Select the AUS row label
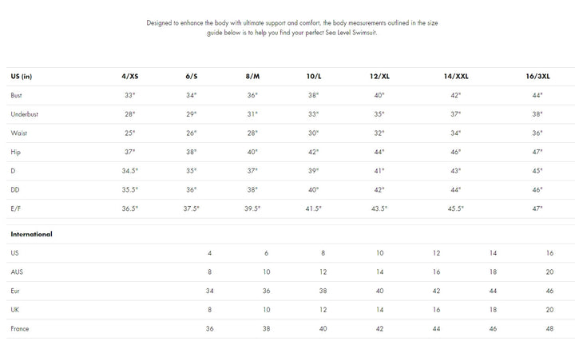This screenshot has width=575, height=345. [17, 272]
